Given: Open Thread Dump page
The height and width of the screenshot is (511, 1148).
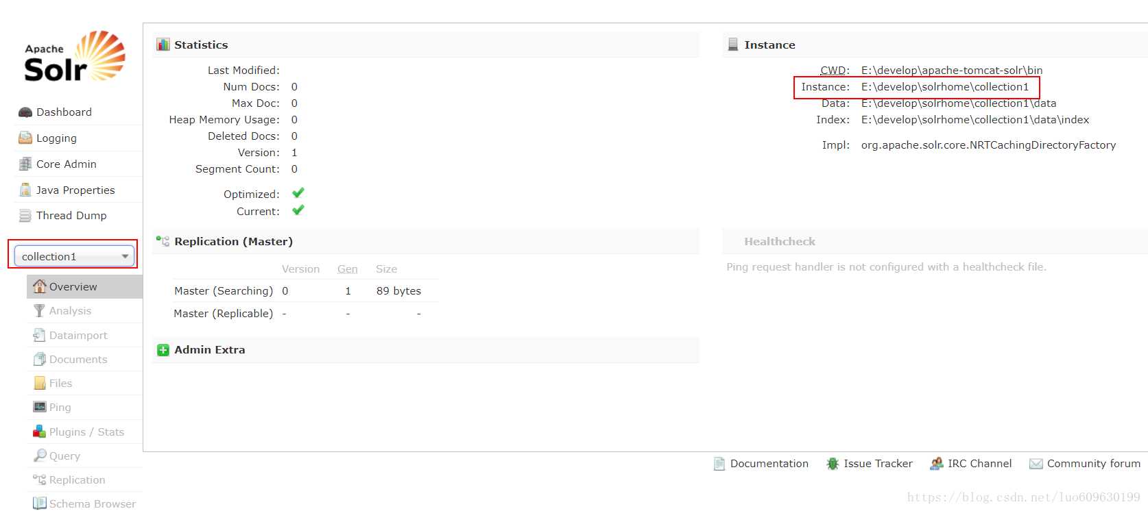Looking at the screenshot, I should (71, 216).
